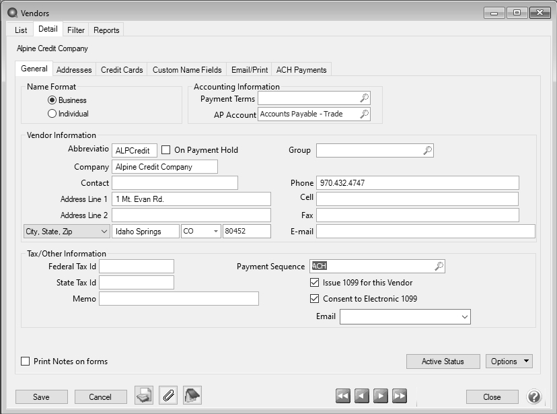Jump to the last vendor record

pos(400,396)
